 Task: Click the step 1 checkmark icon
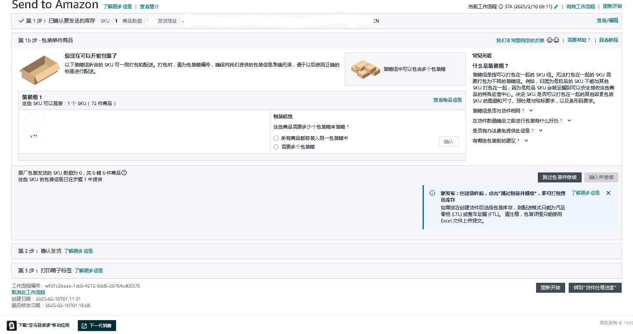21,20
